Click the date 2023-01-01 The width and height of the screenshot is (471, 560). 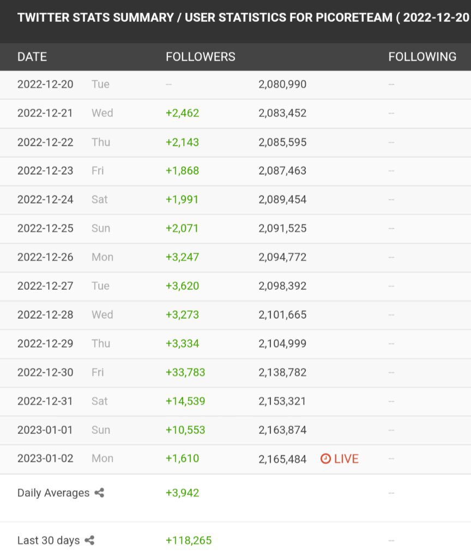point(45,430)
